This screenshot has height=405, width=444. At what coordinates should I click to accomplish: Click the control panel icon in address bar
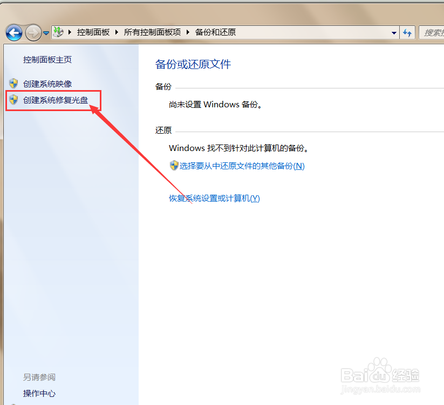(x=58, y=32)
